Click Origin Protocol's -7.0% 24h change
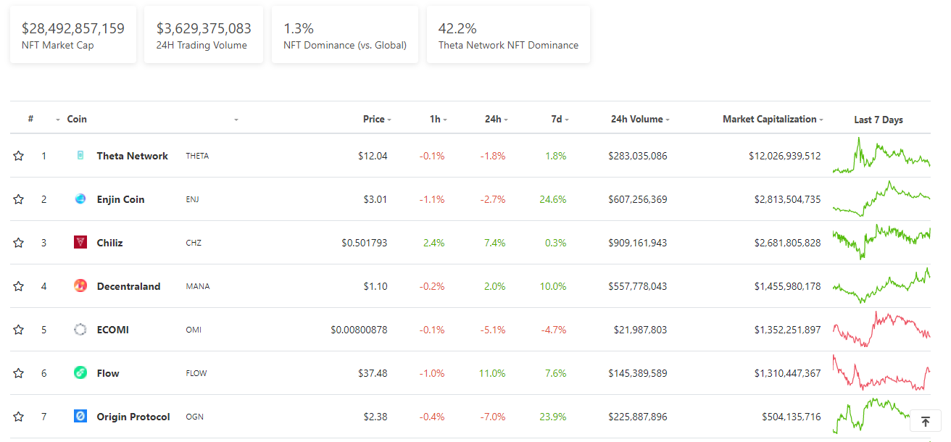 point(493,417)
